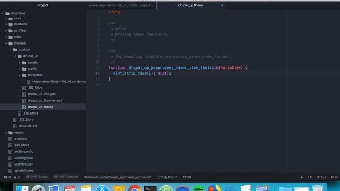Collapse the drupal_up theme folder chevron
This screenshot has width=340, height=191.
click(x=15, y=56)
